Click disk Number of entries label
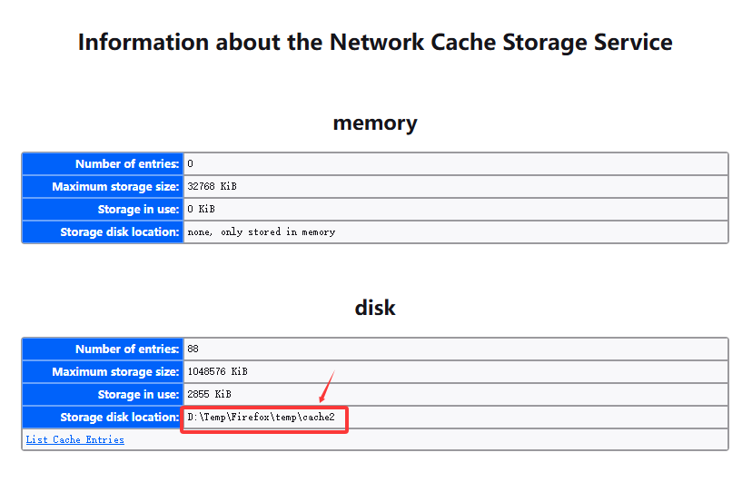Image resolution: width=752 pixels, height=492 pixels. 127,349
